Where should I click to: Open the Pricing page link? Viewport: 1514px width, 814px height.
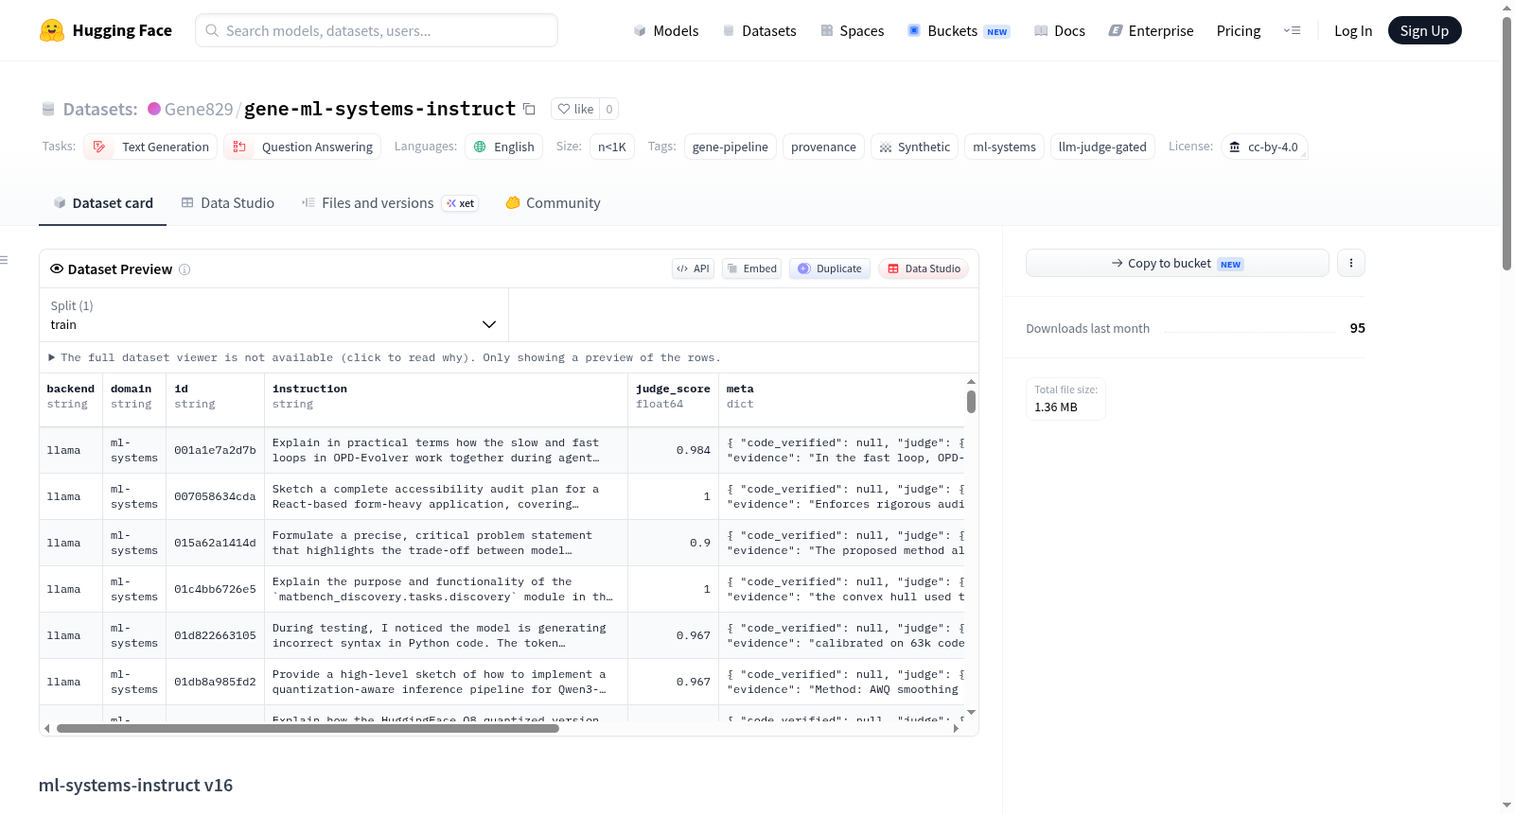1239,30
